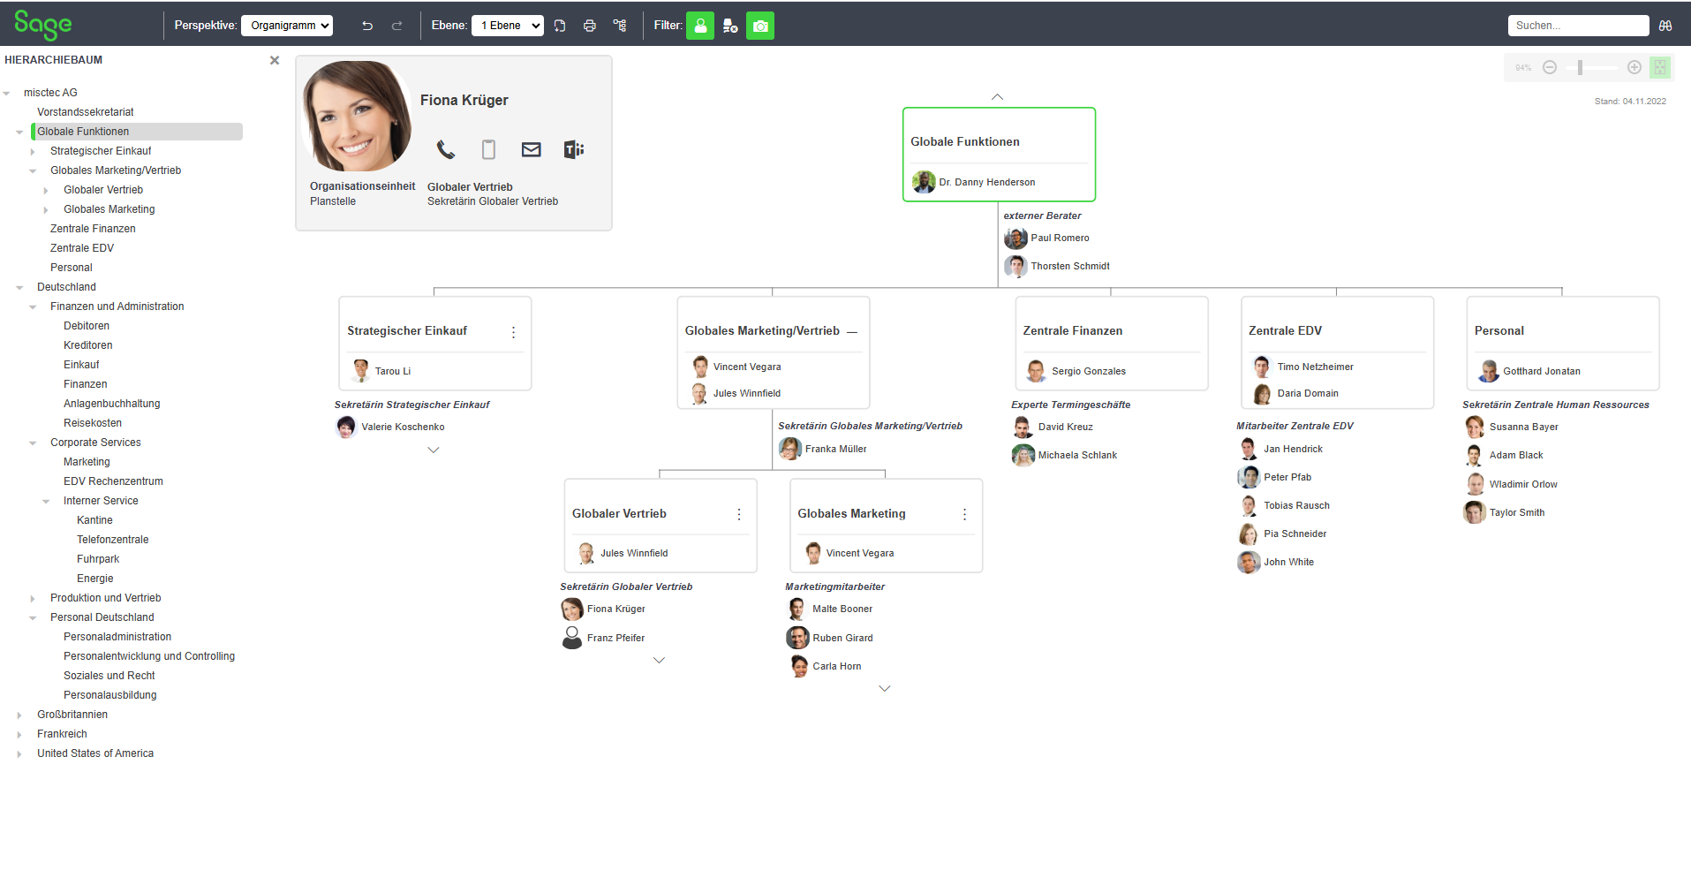Click the export document icon after Ebene dropdown
Viewport: 1691px width, 878px height.
point(560,26)
